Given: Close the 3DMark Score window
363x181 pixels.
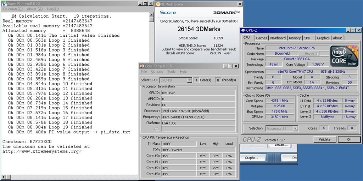Looking at the screenshot, I should [x=240, y=4].
